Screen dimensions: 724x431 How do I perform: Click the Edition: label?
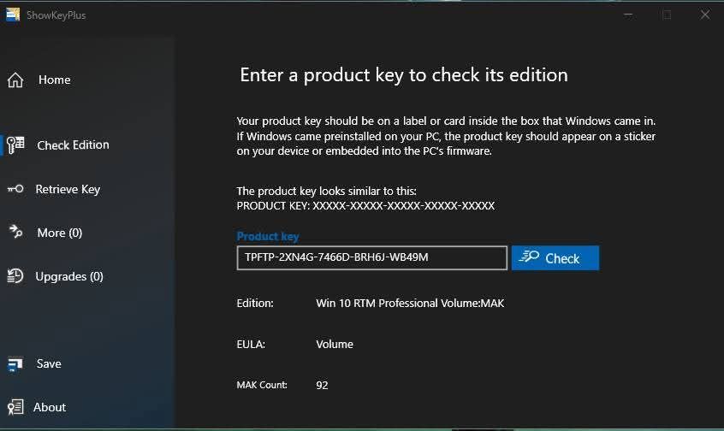pos(255,304)
